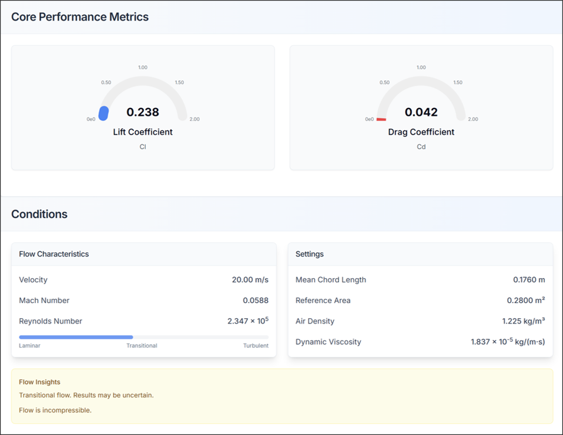Screen dimensions: 563x435
Task: Click the Transitional label under the bar
Action: pos(142,346)
